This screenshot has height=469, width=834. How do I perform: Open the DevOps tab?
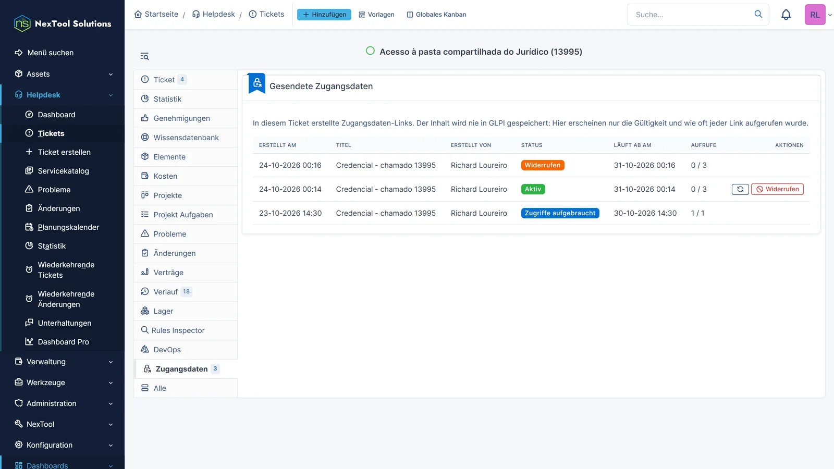tap(186, 350)
